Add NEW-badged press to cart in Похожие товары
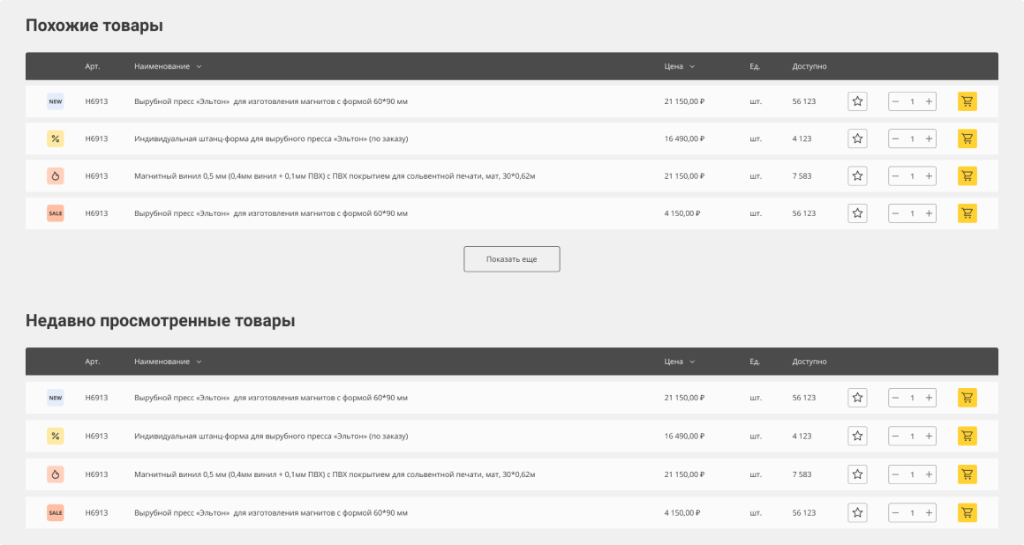The width and height of the screenshot is (1024, 545). (x=967, y=101)
